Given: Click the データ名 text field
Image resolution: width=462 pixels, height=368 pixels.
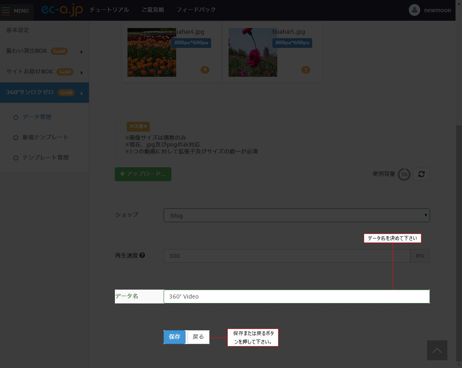Looking at the screenshot, I should click(x=296, y=297).
